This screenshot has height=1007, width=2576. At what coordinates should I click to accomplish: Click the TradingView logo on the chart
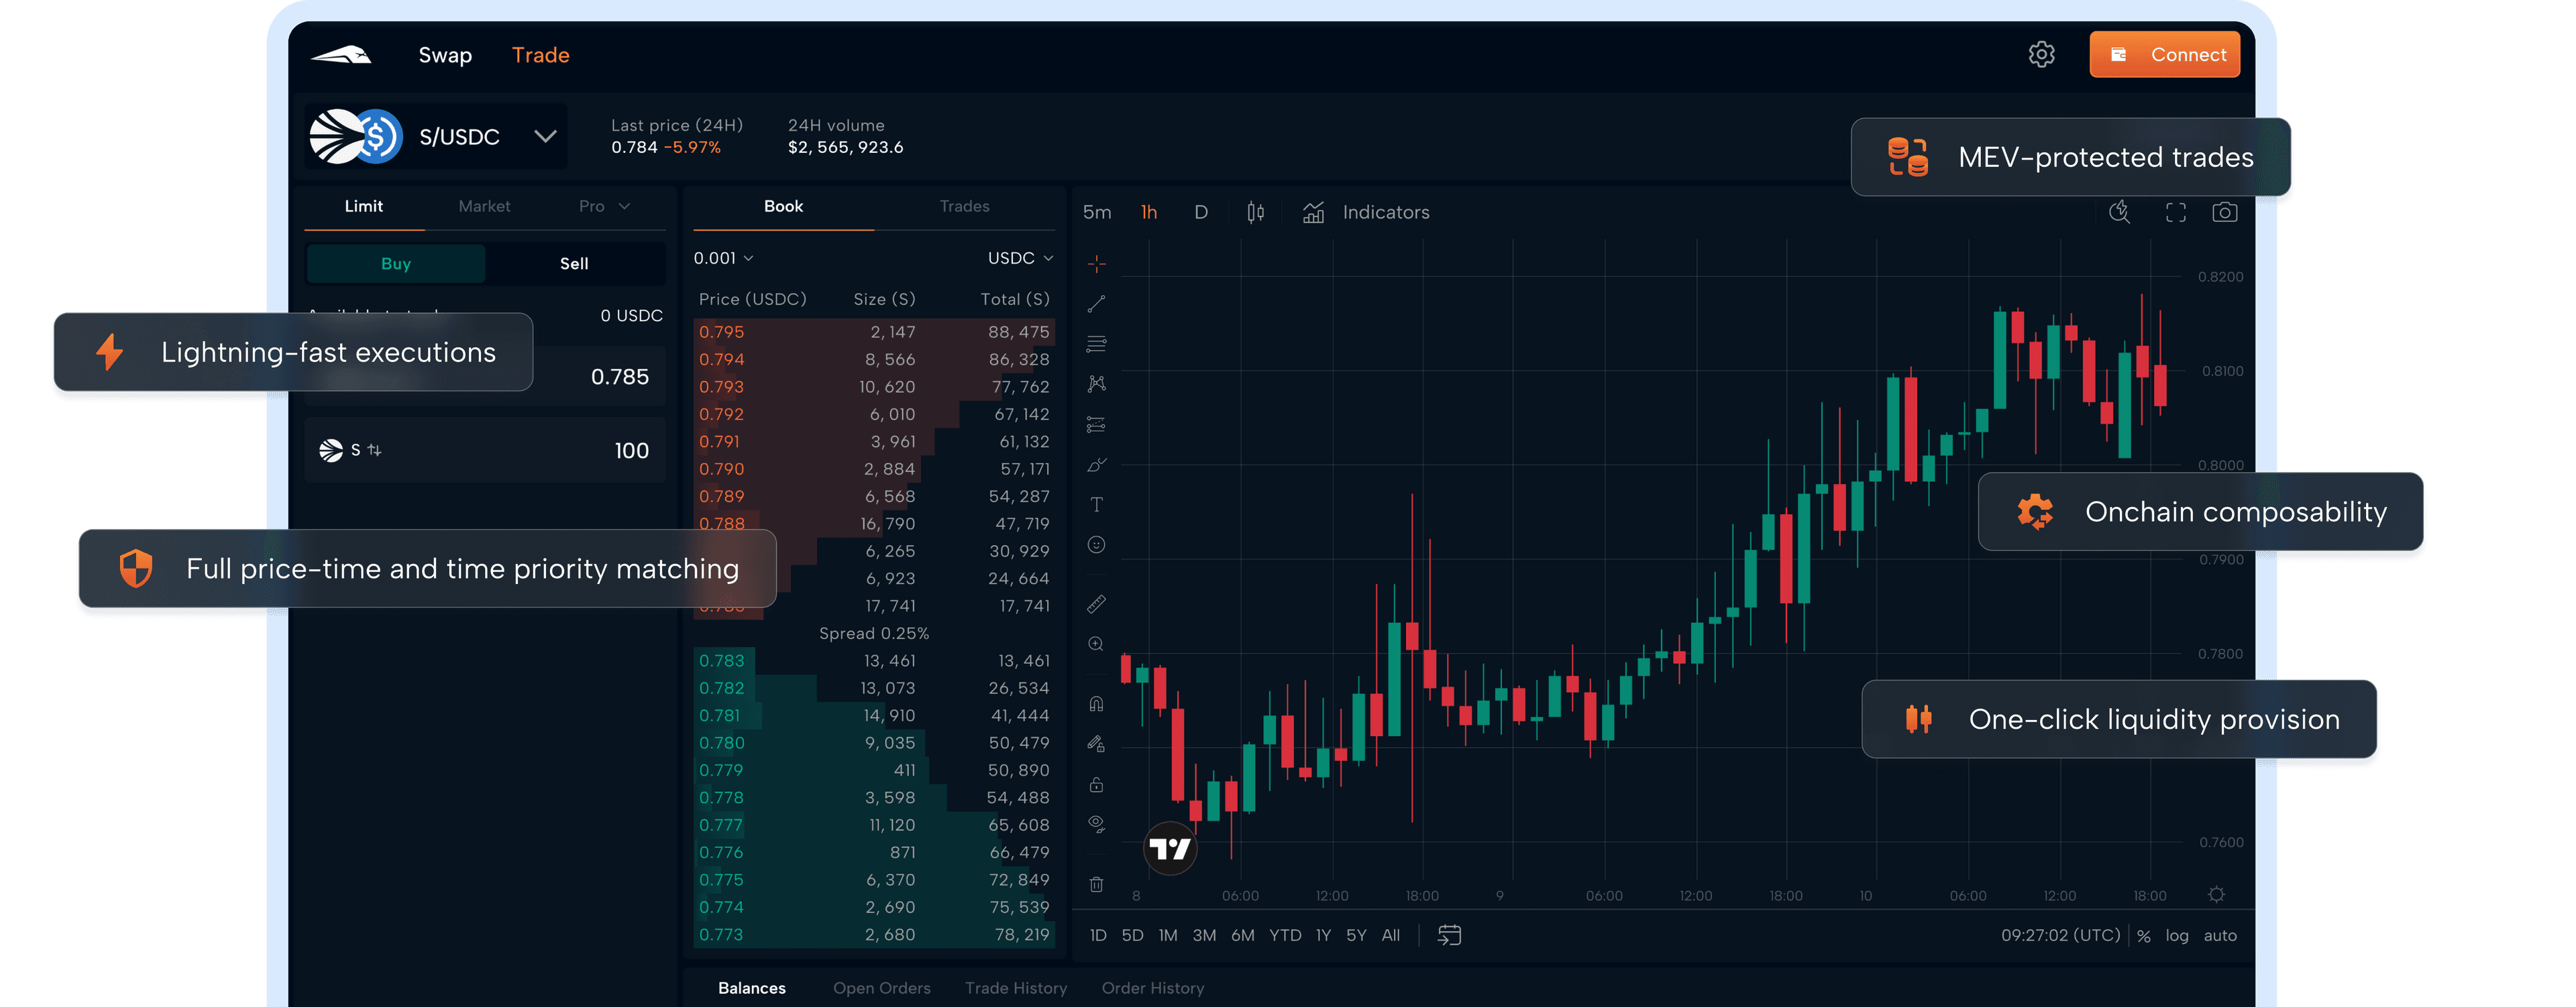(x=1169, y=849)
